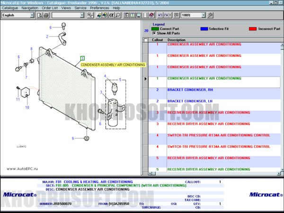Click the toolbar icon right of the checklist icon

(x=99, y=15)
